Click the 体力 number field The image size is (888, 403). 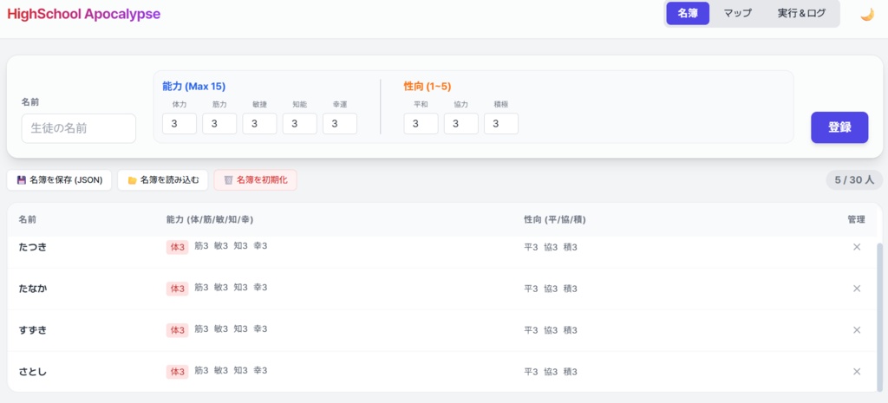(180, 124)
